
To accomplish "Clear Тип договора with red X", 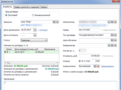I will pyautogui.click(x=115, y=35).
